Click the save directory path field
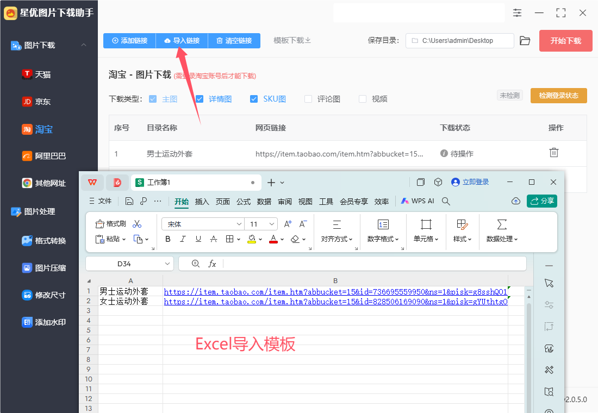The image size is (598, 413). pos(459,41)
